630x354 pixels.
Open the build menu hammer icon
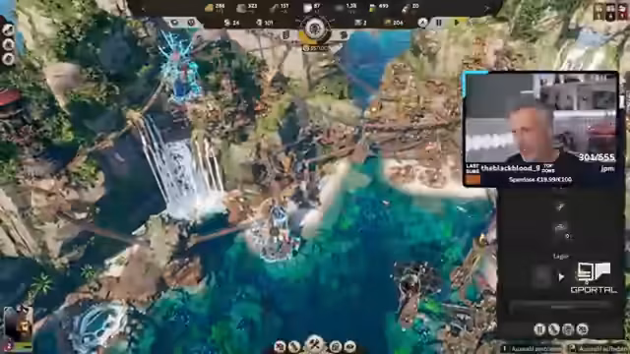[315, 344]
